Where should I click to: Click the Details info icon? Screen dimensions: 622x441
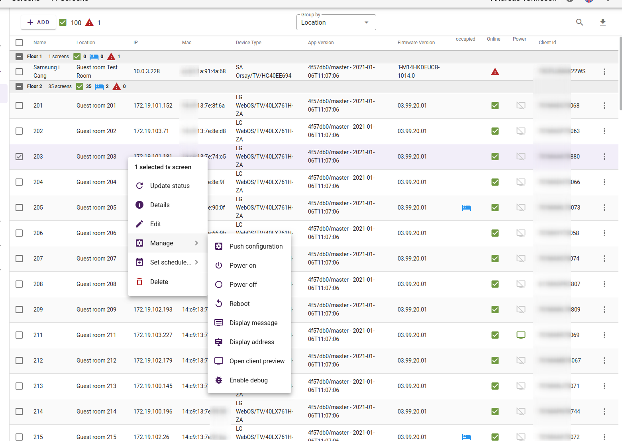pyautogui.click(x=139, y=205)
